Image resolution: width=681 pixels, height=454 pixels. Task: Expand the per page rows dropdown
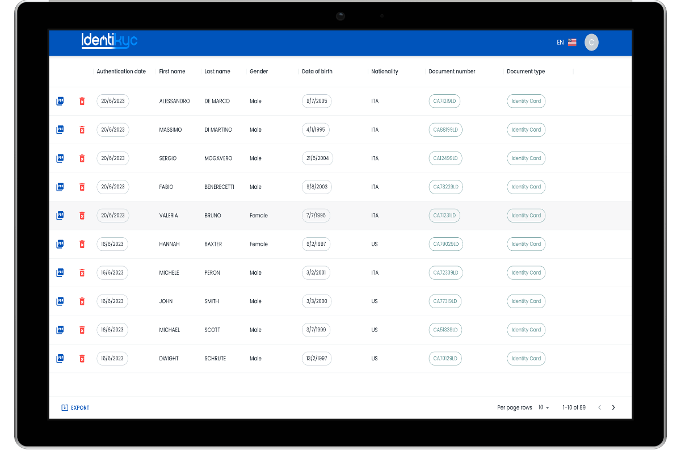544,407
